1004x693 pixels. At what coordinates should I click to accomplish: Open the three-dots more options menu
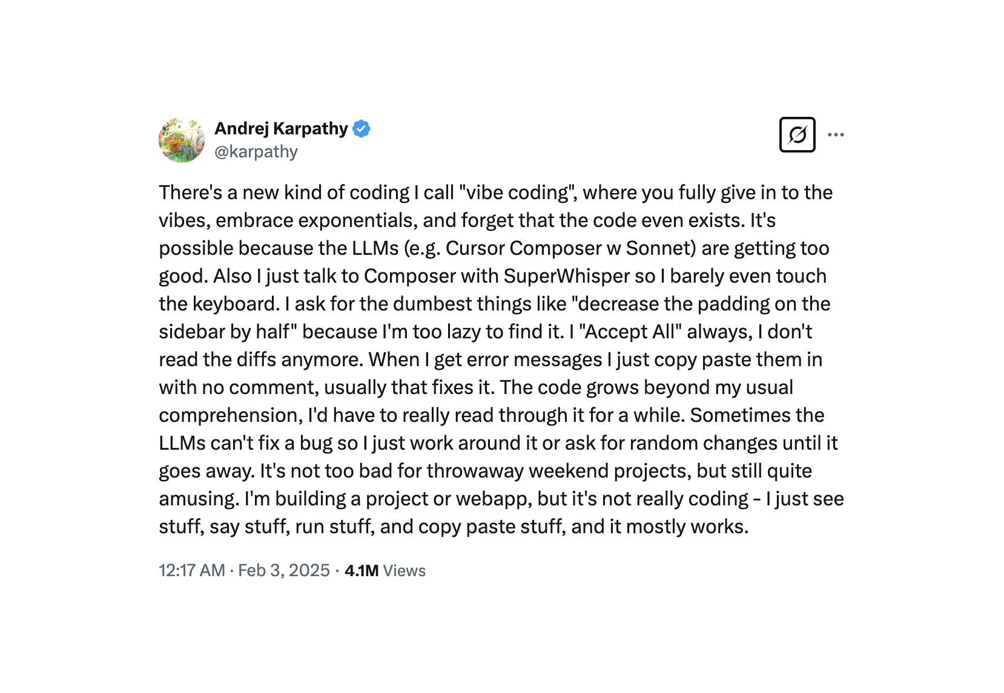pyautogui.click(x=836, y=134)
